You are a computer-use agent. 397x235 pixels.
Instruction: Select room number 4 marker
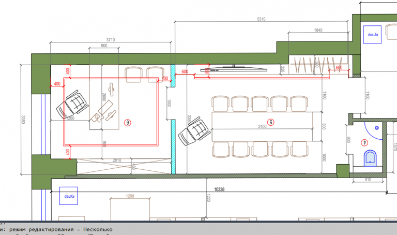(364, 143)
